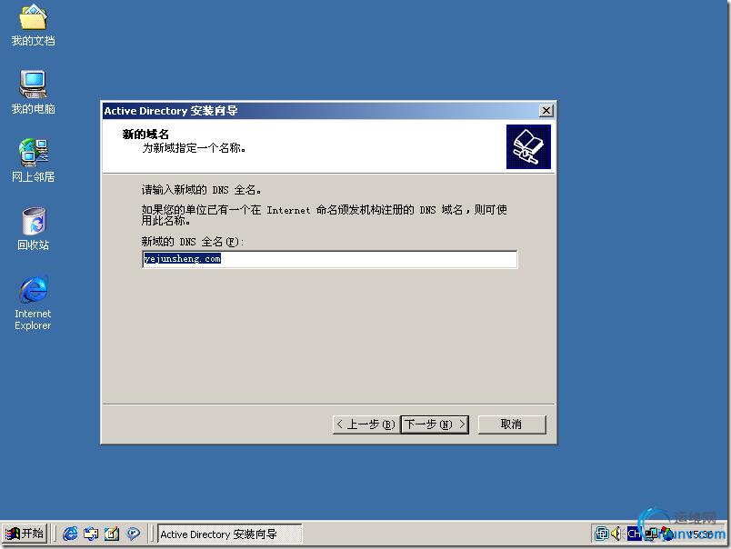
Task: Select the 我的电脑 desktop icon
Action: pos(33,93)
